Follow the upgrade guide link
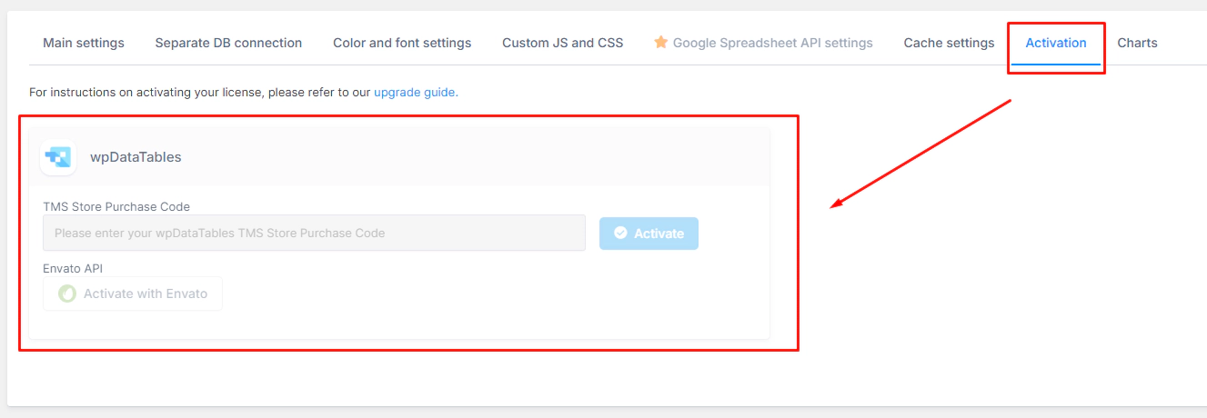 pyautogui.click(x=416, y=93)
